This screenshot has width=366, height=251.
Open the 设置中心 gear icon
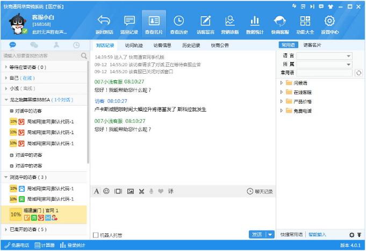[x=329, y=22]
